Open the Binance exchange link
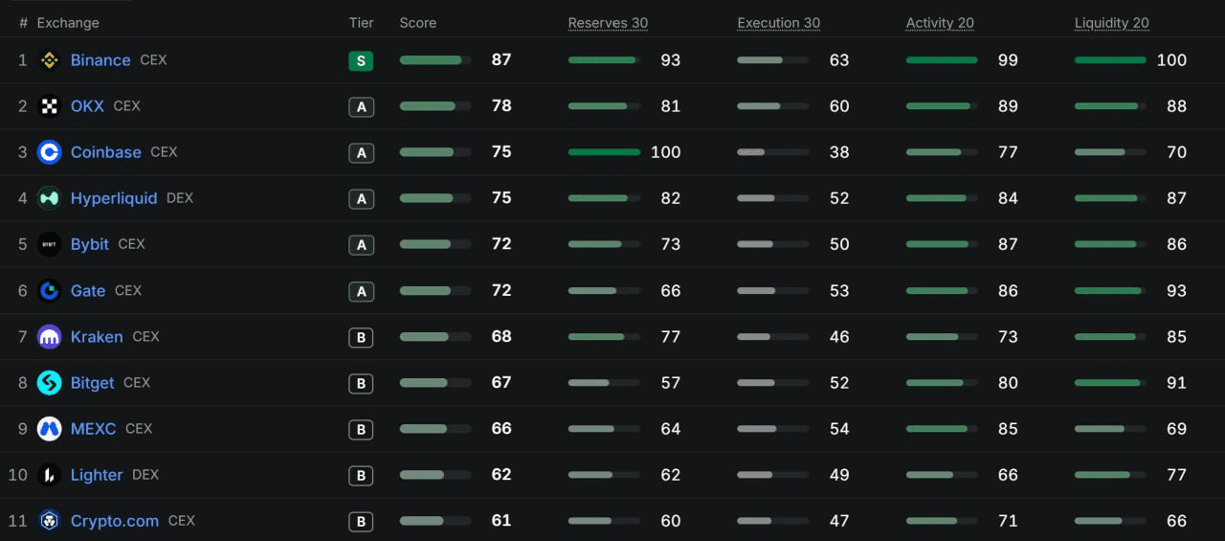This screenshot has height=541, width=1225. (x=100, y=60)
